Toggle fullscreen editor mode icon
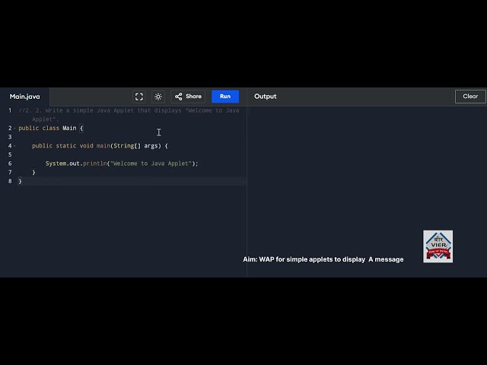Viewport: 487px width, 365px height. coord(138,97)
